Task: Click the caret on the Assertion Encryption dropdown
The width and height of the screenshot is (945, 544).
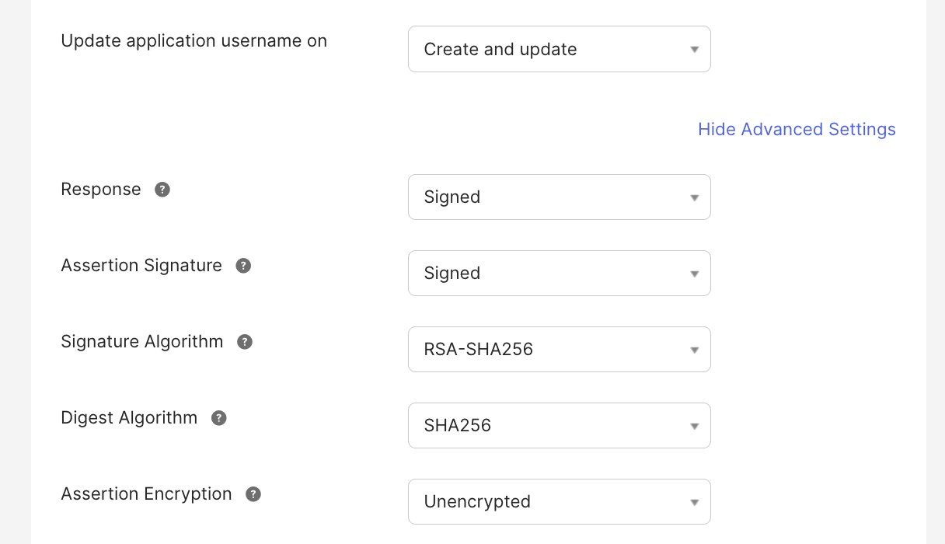Action: [x=694, y=501]
